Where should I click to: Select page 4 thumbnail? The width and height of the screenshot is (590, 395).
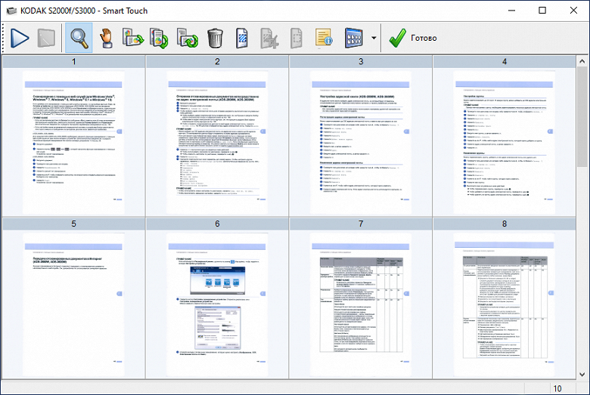(x=505, y=142)
